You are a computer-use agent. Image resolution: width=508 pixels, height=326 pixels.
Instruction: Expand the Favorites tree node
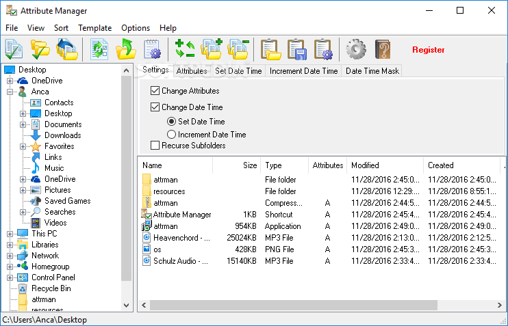[x=23, y=146]
